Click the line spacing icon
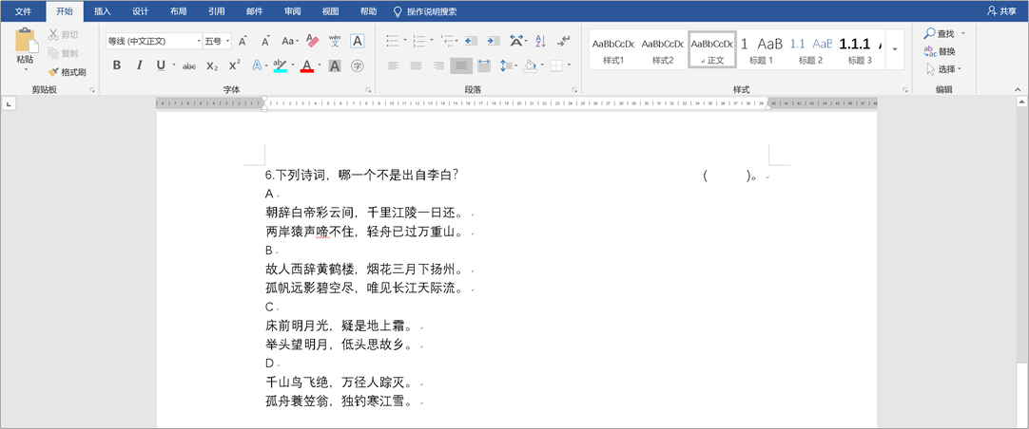Screen dimensions: 1029x429 coord(505,65)
